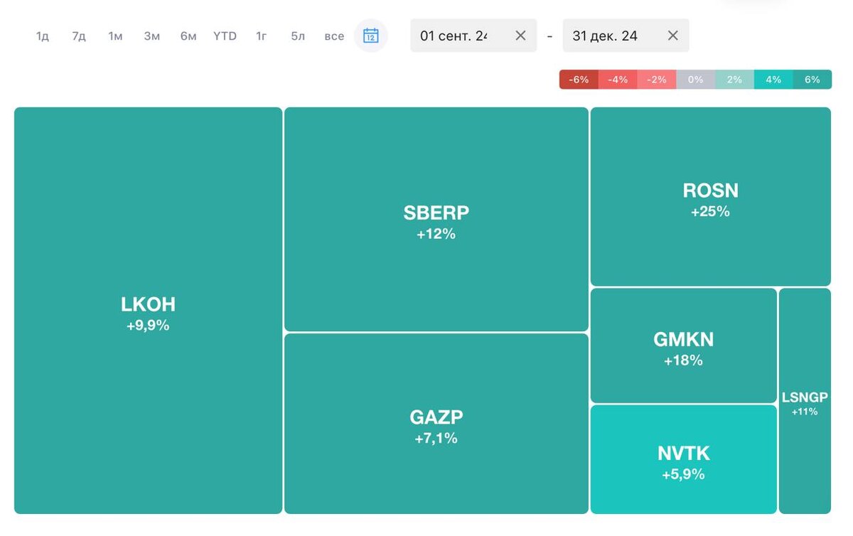Clear the start date 01 сент. 24

pos(520,36)
